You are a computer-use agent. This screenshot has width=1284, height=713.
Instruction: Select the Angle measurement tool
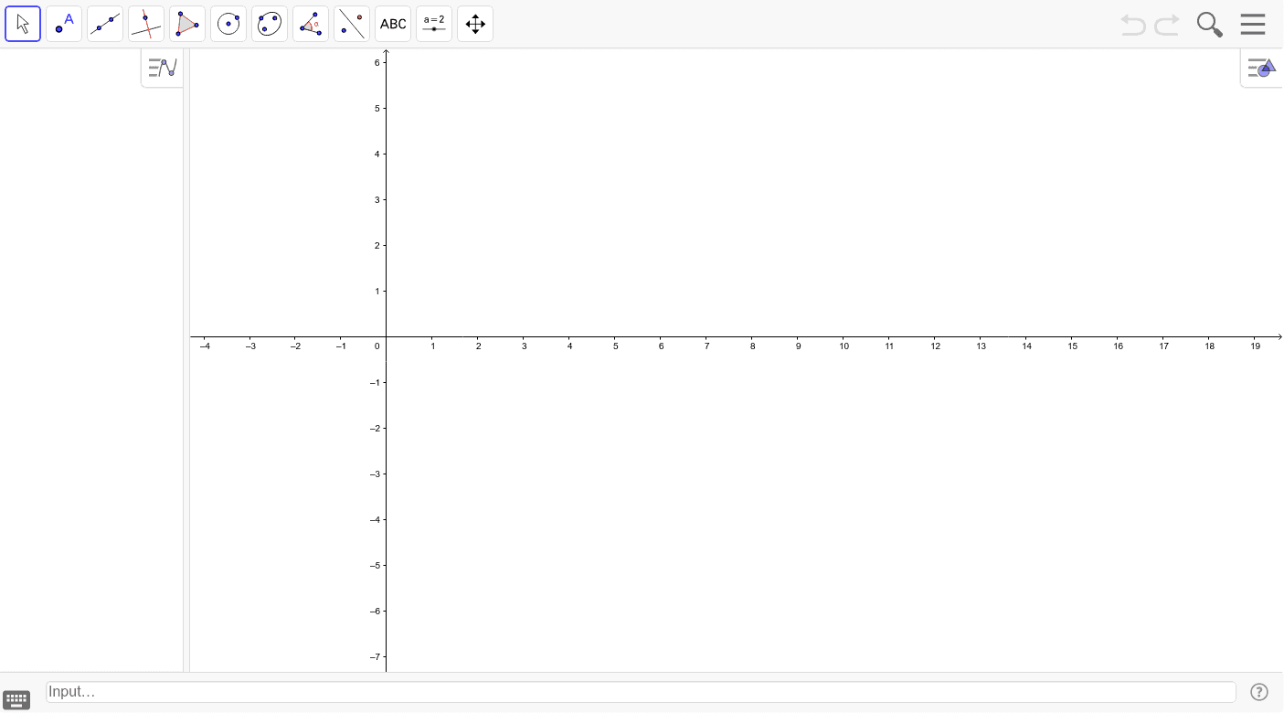coord(311,23)
